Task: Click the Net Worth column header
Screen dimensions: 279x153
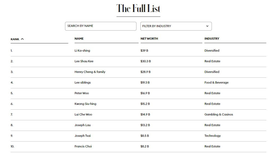Action: [149, 39]
